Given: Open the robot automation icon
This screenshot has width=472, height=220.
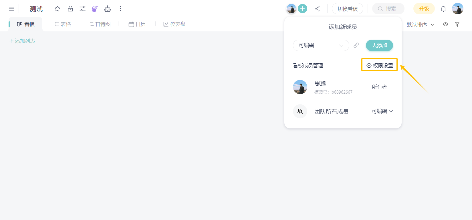Looking at the screenshot, I should pos(108,9).
